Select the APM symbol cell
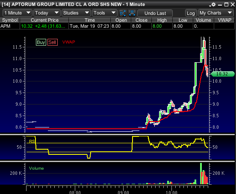Viewport: 236px width, 194px height. click(x=10, y=26)
